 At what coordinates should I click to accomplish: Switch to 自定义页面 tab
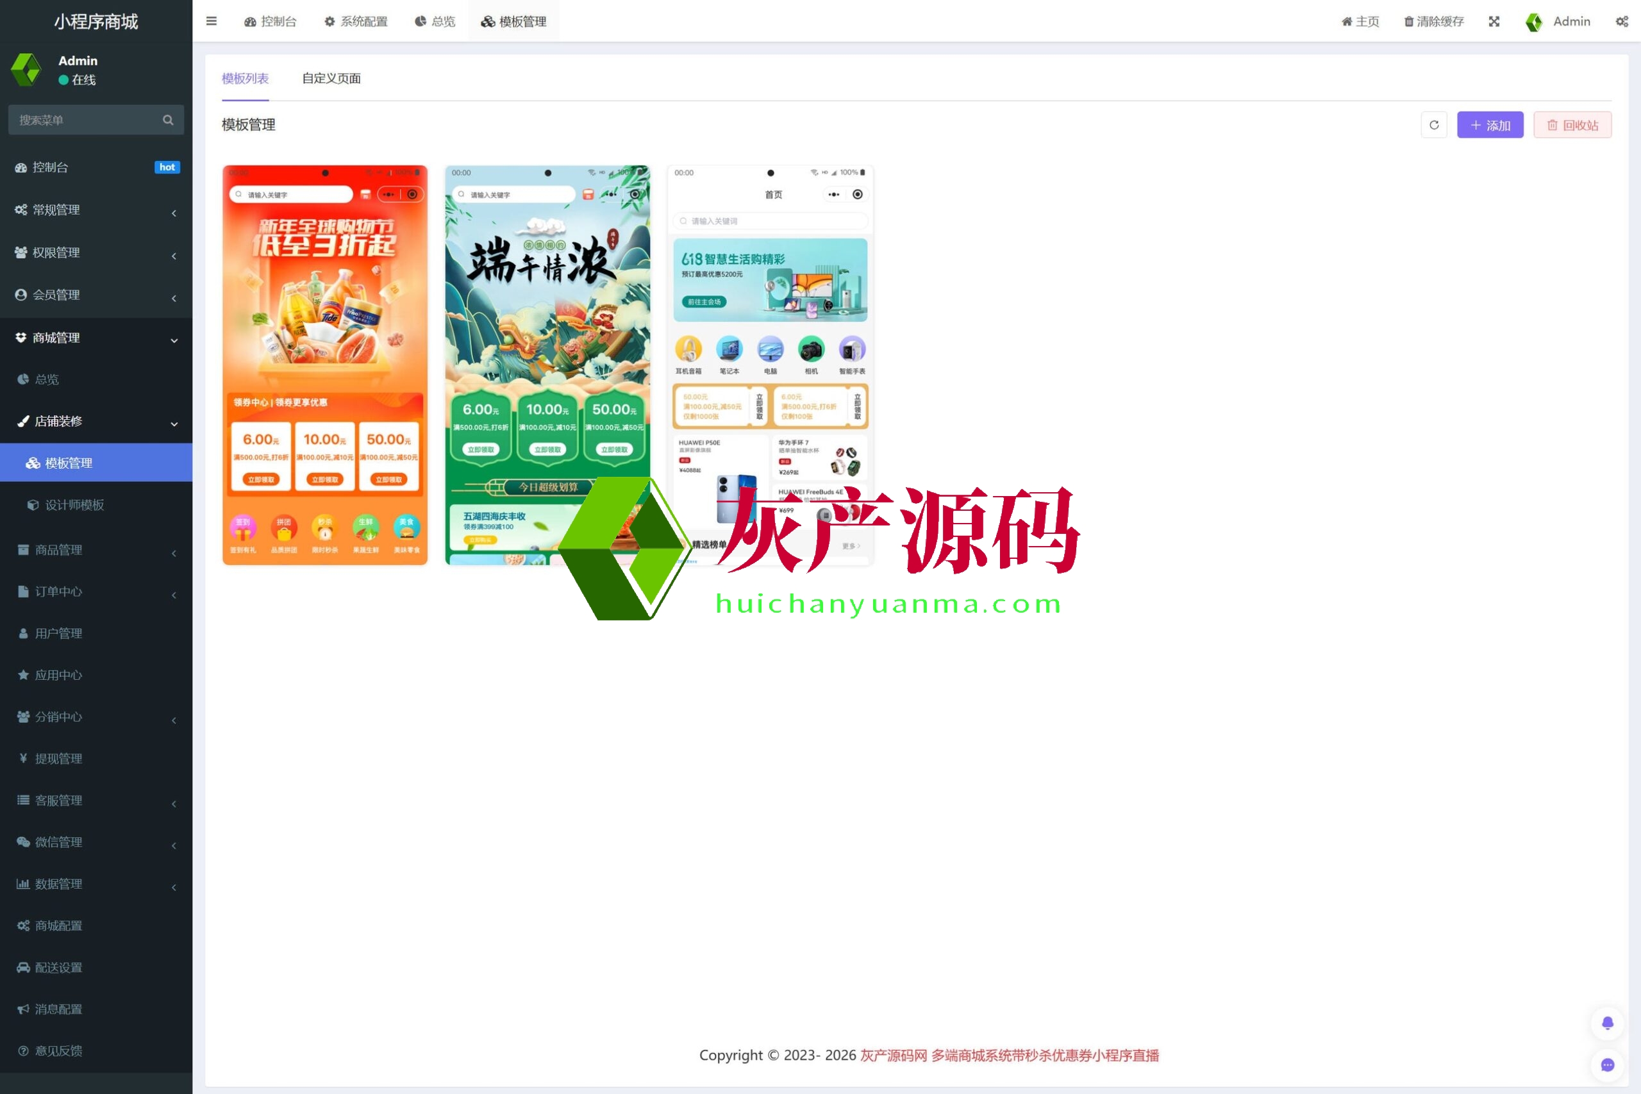coord(331,78)
